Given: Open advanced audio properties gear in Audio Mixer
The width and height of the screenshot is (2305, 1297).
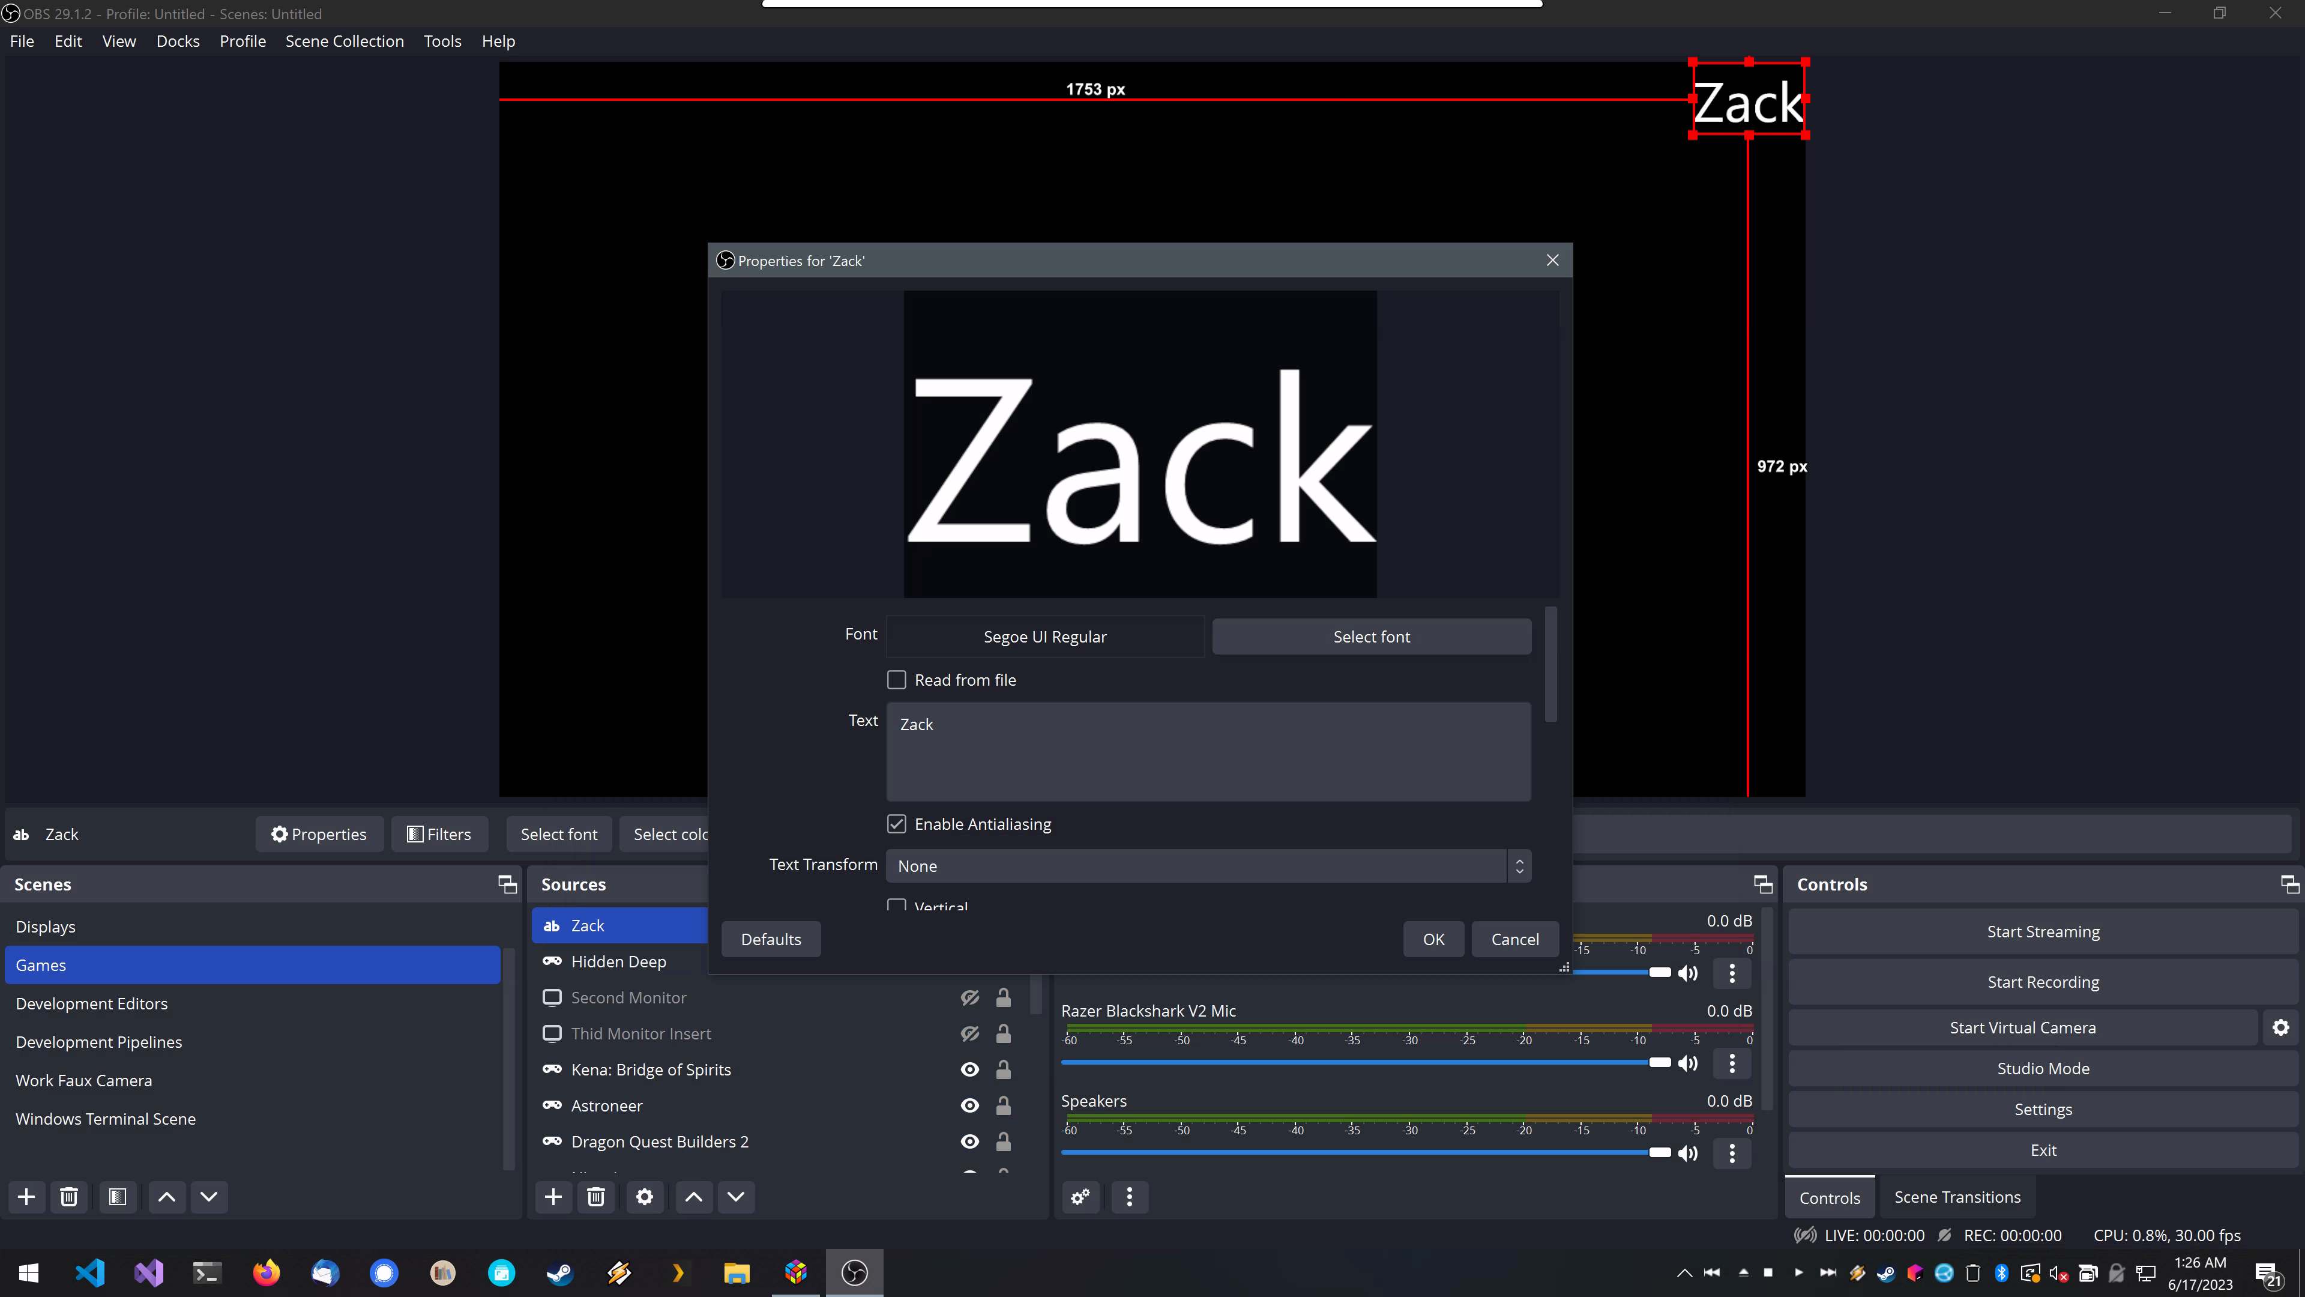Looking at the screenshot, I should [1080, 1197].
